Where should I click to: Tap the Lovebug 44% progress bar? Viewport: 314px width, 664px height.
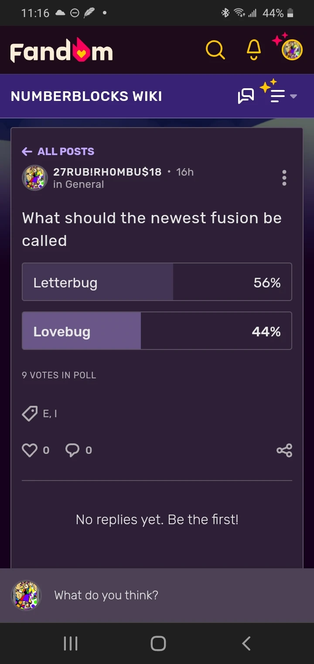click(x=157, y=331)
